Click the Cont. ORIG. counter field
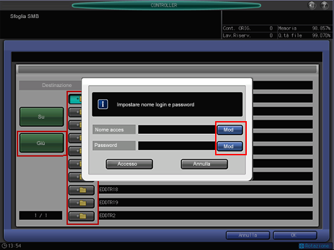334x250 pixels. point(248,28)
